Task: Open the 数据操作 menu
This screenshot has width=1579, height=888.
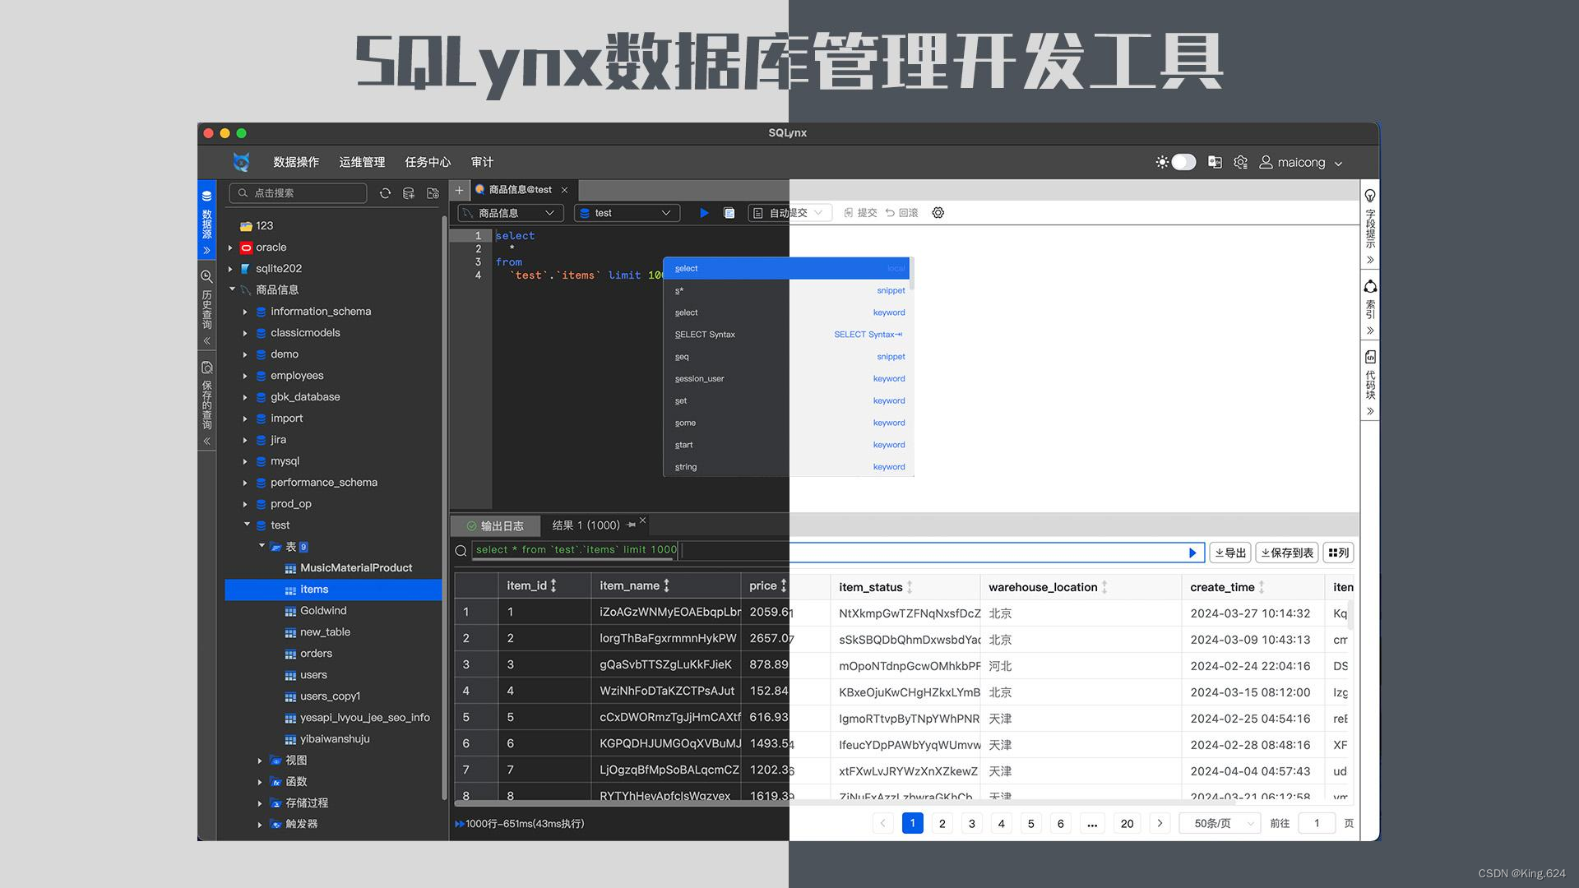Action: click(x=296, y=162)
